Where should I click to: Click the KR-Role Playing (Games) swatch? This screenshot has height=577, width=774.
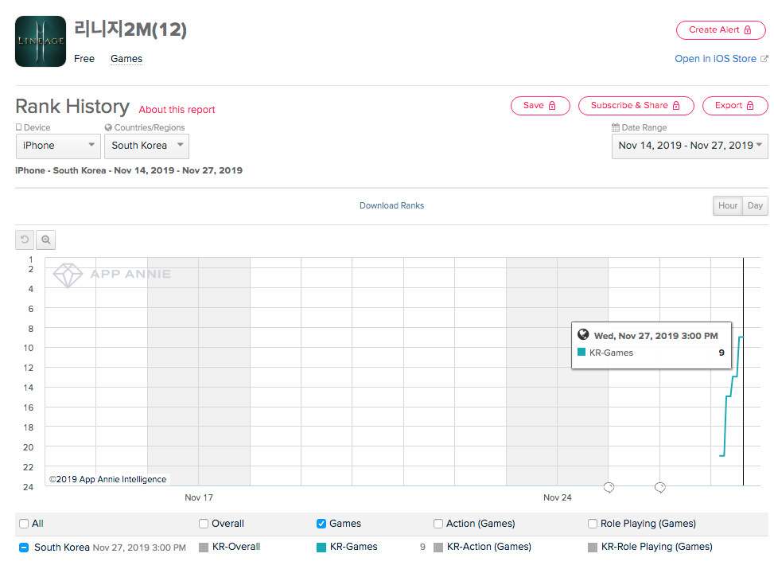point(593,548)
